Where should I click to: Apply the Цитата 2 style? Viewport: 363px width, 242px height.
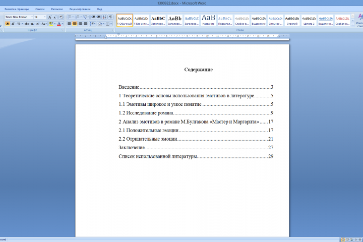(309, 20)
